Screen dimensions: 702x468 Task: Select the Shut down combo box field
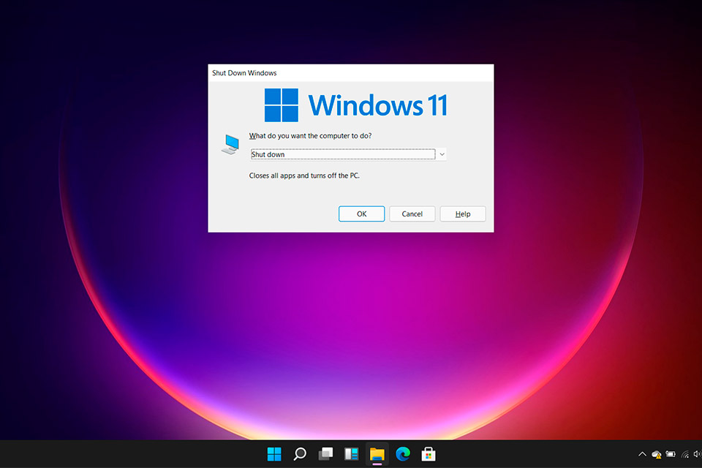(x=348, y=154)
